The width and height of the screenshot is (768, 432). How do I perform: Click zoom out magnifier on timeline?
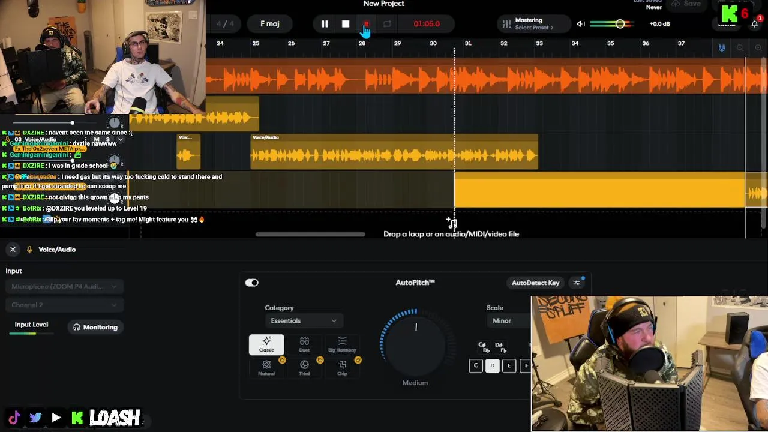[x=740, y=47]
